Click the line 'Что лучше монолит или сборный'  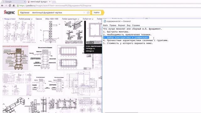133,29
